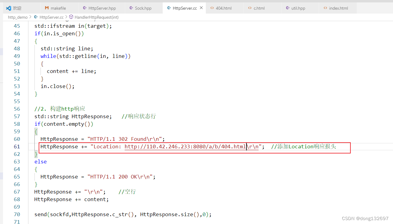The height and width of the screenshot is (224, 393).
Task: Close the HttpServer.cc editor tab
Action: pos(201,8)
